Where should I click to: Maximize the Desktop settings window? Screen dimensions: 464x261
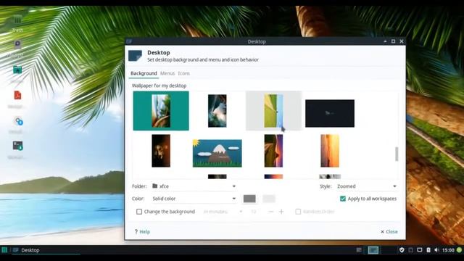coord(393,41)
